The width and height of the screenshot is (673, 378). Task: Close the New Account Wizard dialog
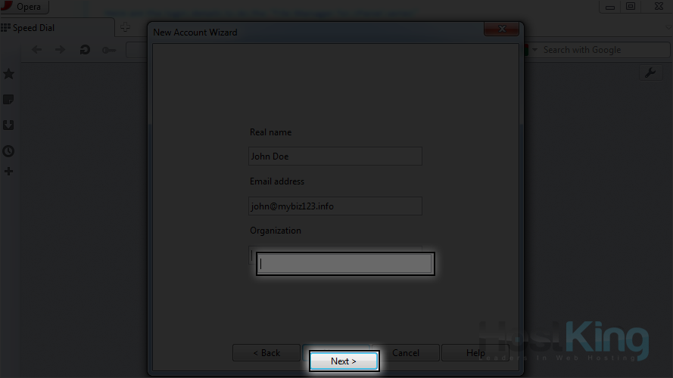pyautogui.click(x=501, y=29)
